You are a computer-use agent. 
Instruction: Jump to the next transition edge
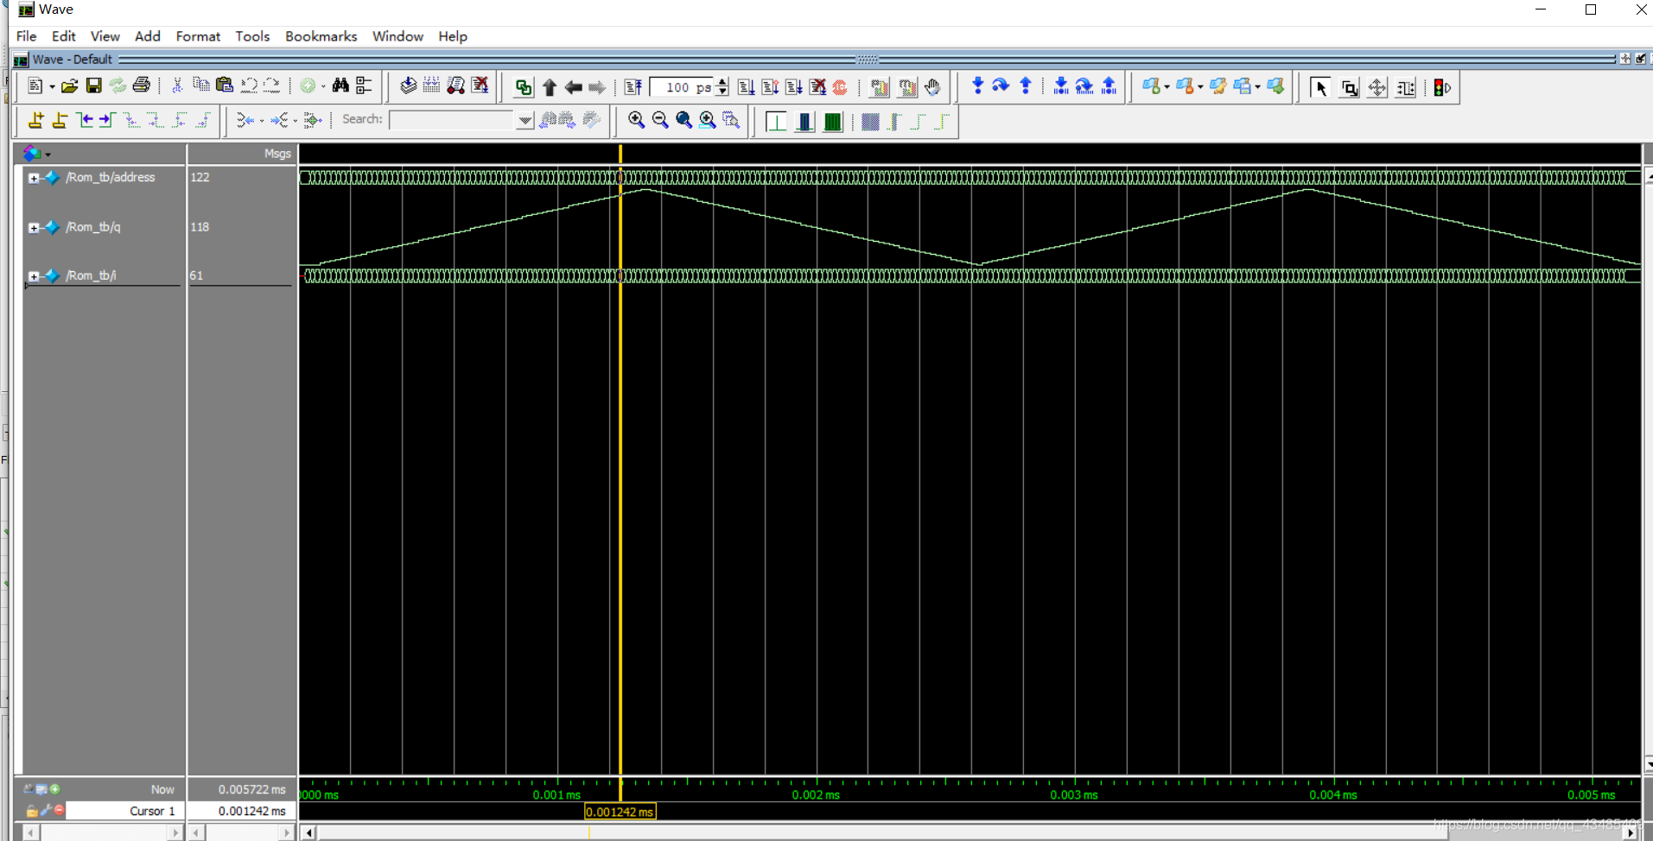[107, 120]
